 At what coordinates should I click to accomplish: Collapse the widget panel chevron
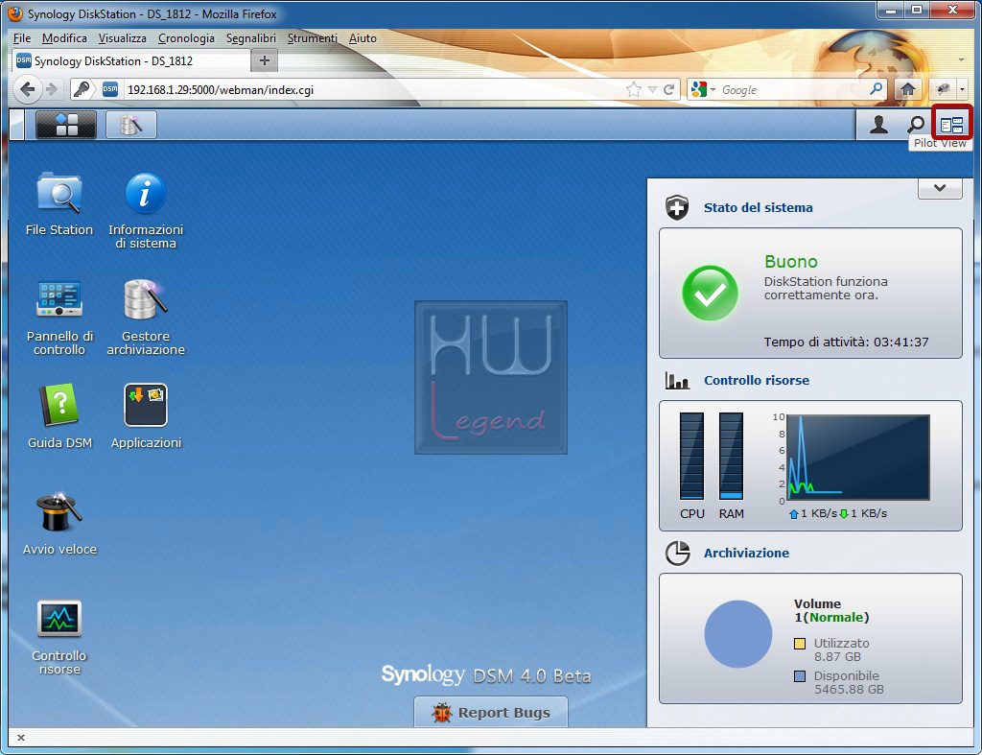click(x=940, y=188)
